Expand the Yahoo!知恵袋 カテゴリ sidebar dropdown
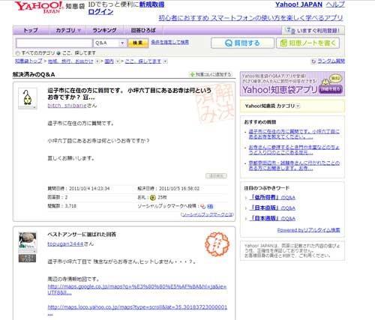This screenshot has width=375, height=320. [x=298, y=106]
